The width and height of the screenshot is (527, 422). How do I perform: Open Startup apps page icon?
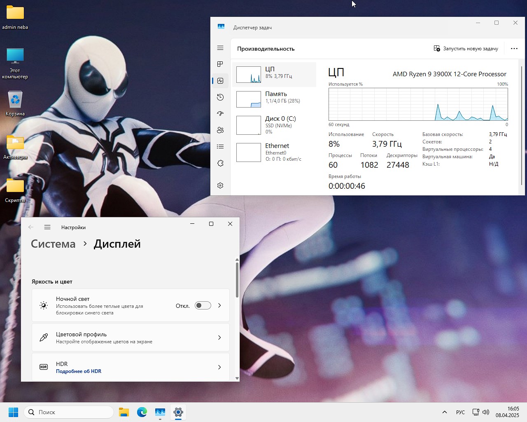[x=220, y=113]
